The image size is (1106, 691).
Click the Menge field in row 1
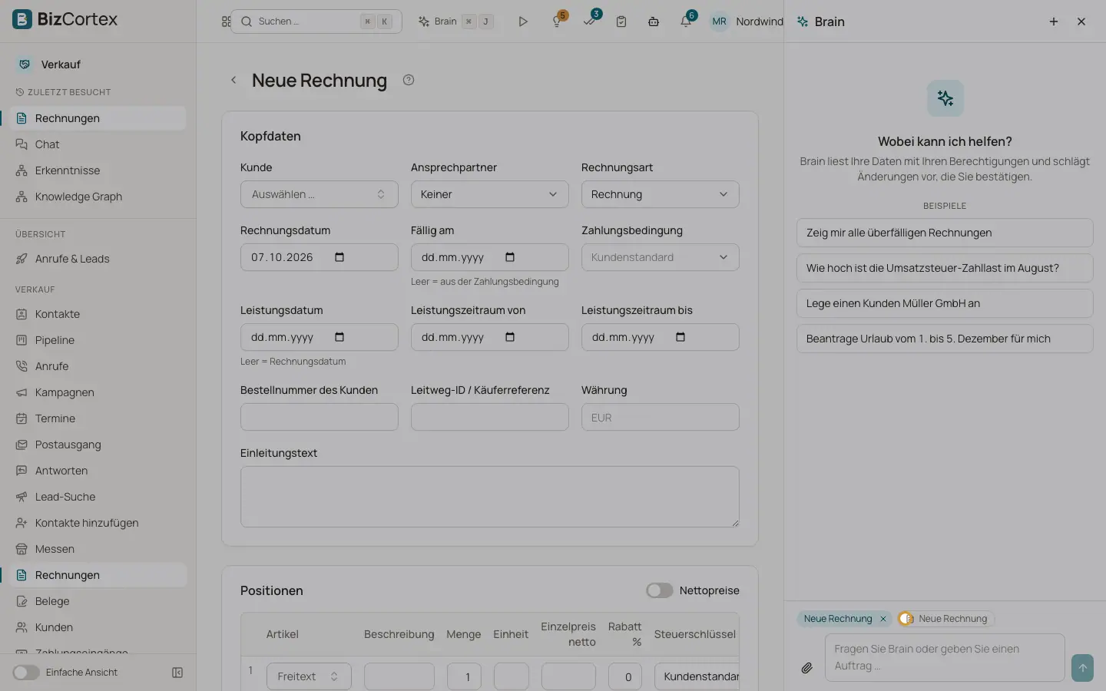464,676
